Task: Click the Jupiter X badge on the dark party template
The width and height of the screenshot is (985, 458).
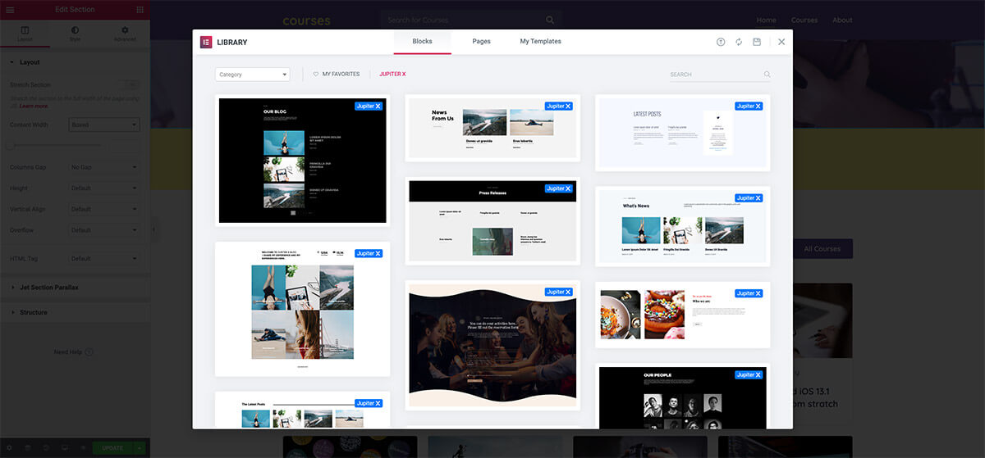Action: pyautogui.click(x=560, y=292)
